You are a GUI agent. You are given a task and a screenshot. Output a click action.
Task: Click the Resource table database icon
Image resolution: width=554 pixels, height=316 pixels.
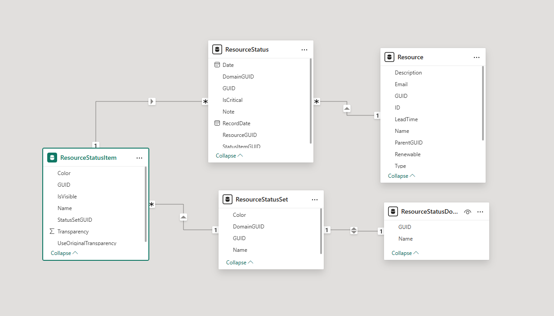pyautogui.click(x=389, y=57)
